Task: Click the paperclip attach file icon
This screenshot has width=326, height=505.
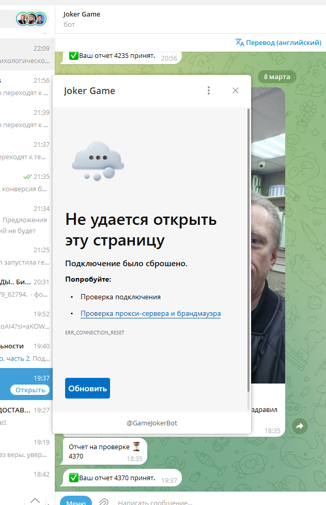Action: click(103, 501)
